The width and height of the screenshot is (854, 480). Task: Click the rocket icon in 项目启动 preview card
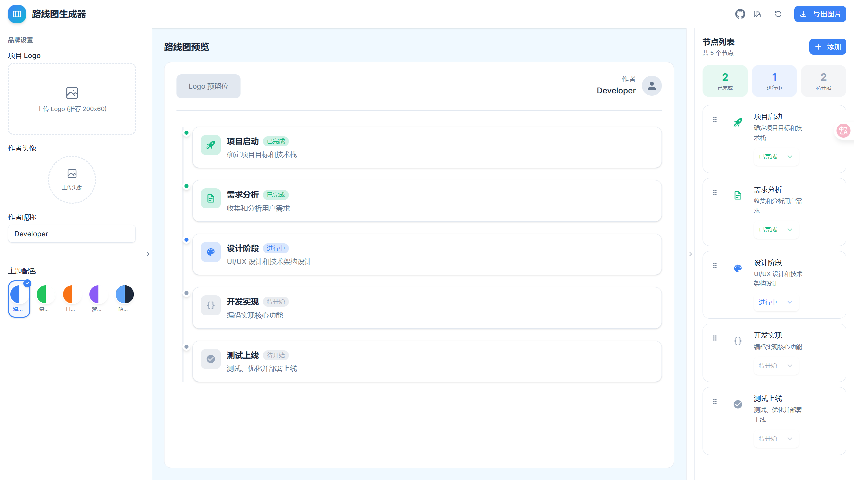click(210, 145)
